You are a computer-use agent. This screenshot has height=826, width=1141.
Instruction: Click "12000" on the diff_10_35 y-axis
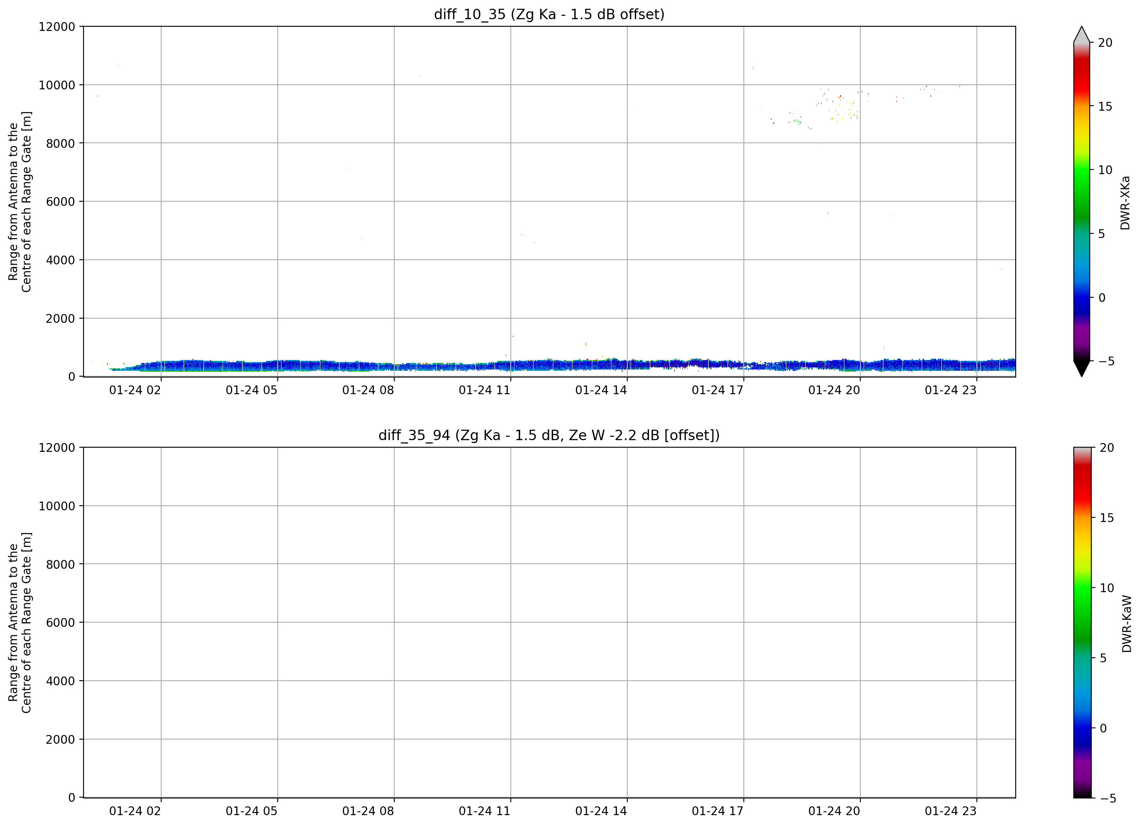tap(57, 27)
